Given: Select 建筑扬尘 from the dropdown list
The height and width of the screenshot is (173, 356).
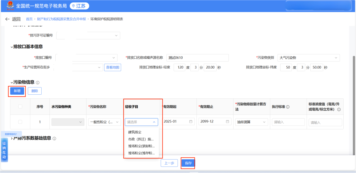Looking at the screenshot, I should 135,132.
